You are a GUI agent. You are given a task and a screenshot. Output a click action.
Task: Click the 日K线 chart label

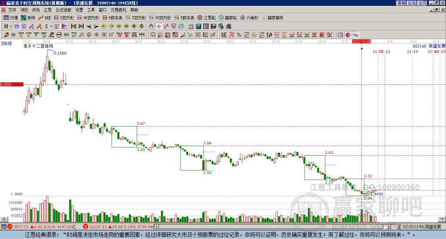6,44
